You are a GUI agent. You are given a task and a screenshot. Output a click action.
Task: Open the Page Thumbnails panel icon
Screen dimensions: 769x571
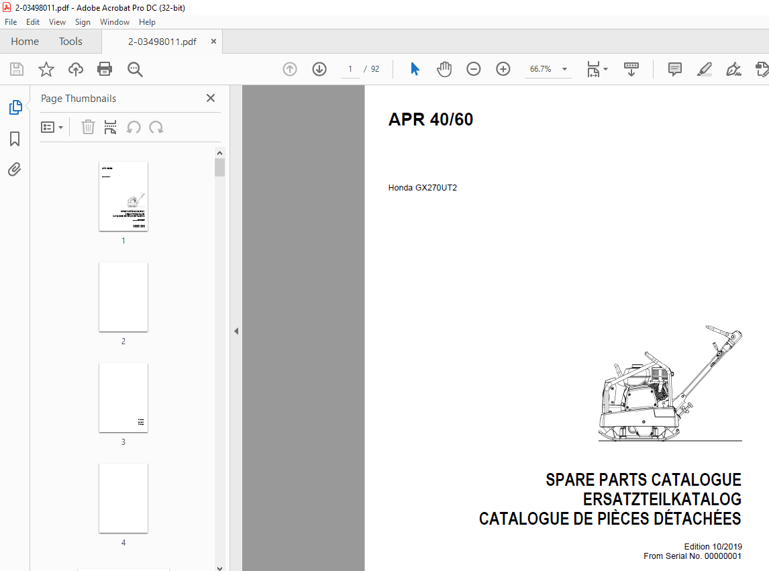click(x=15, y=107)
